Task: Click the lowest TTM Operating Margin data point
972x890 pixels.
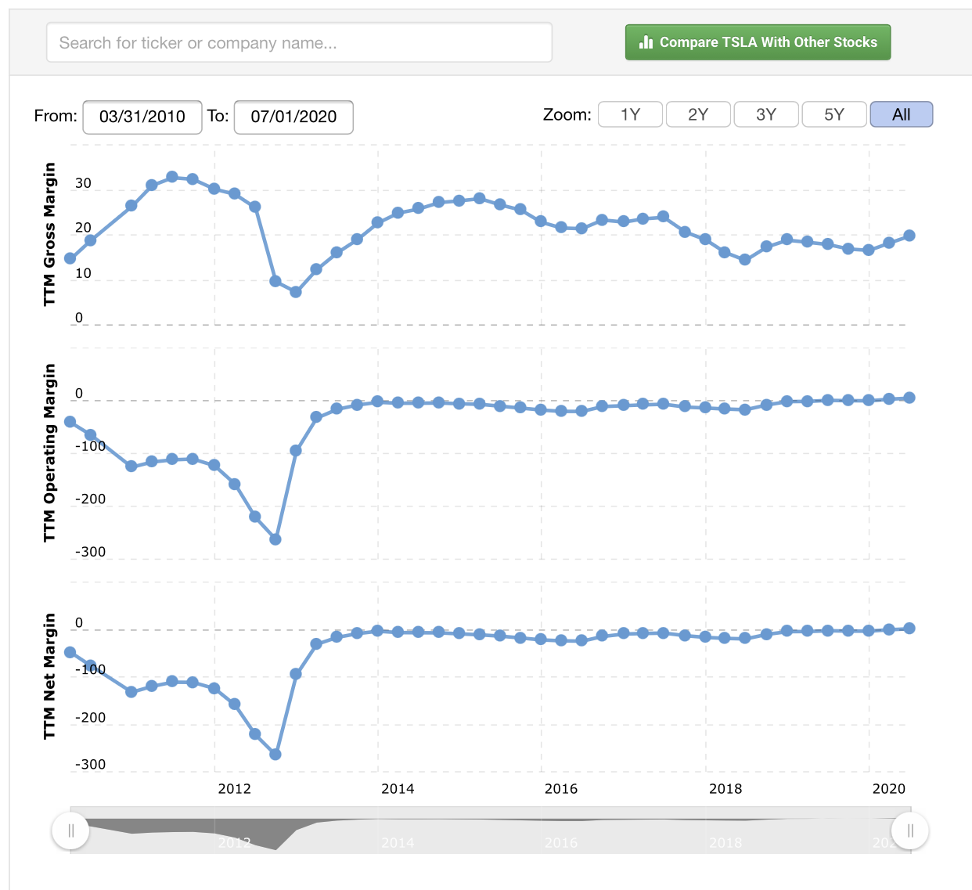Action: (275, 539)
